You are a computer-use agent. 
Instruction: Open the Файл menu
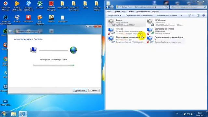(109, 12)
